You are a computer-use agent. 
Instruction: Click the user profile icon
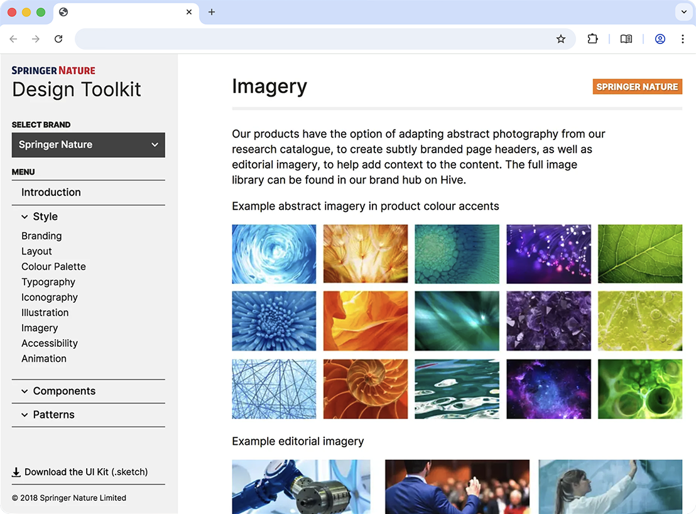coord(660,39)
